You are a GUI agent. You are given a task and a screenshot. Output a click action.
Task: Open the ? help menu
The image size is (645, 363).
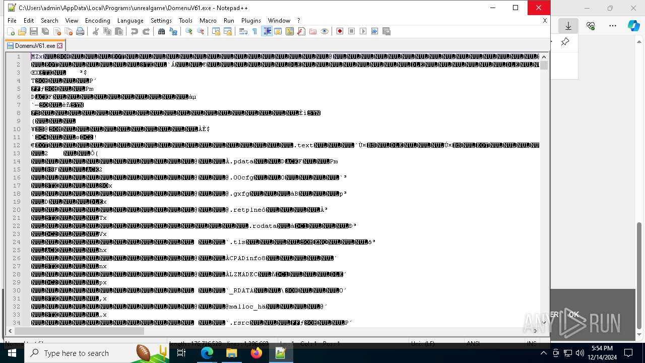[299, 21]
